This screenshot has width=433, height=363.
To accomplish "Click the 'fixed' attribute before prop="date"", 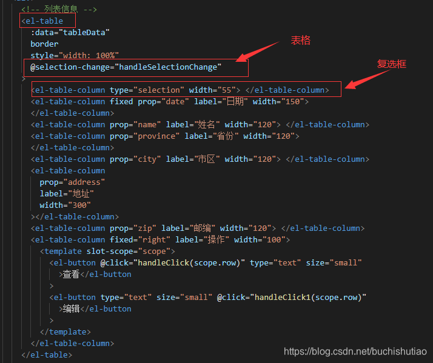I will [x=121, y=102].
